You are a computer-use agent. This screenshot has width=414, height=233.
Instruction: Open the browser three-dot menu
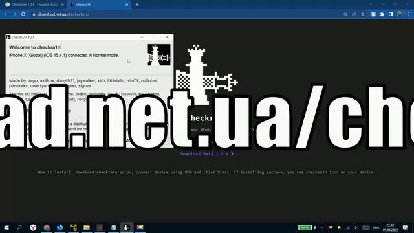coord(408,14)
